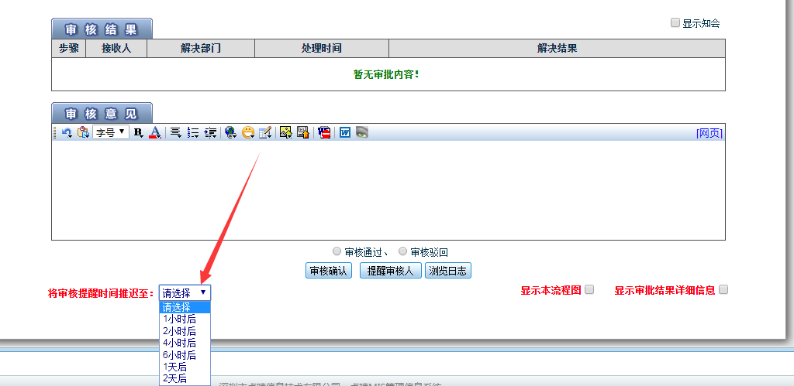Choose 2小时后 from the delay list
The height and width of the screenshot is (386, 794).
[x=185, y=331]
